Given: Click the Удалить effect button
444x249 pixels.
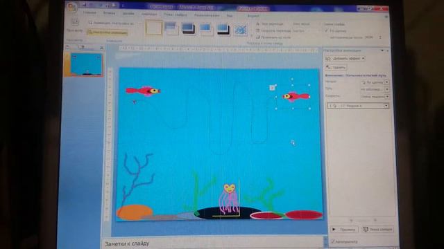Looking at the screenshot, I should tap(336, 68).
